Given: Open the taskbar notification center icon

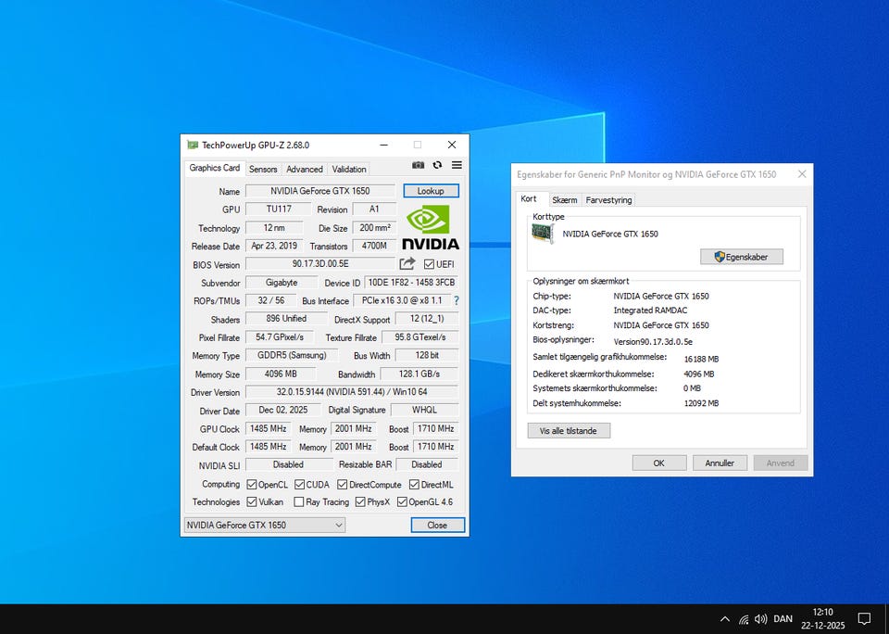Looking at the screenshot, I should (863, 618).
